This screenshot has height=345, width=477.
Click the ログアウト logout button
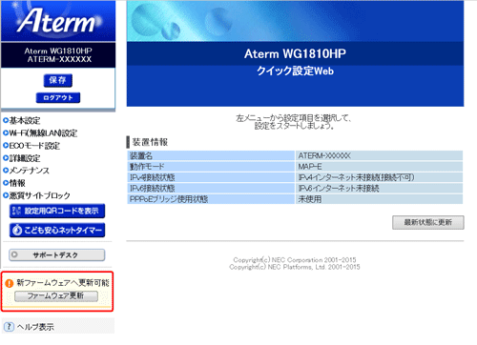click(x=58, y=97)
